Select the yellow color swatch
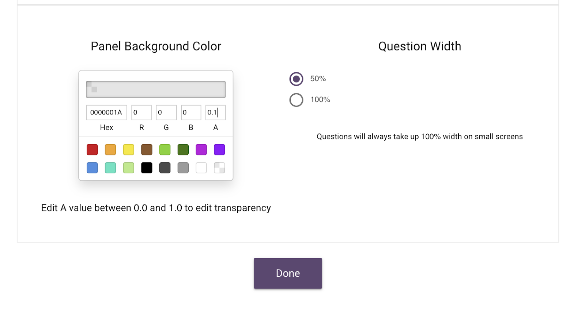585x316 pixels. 129,150
